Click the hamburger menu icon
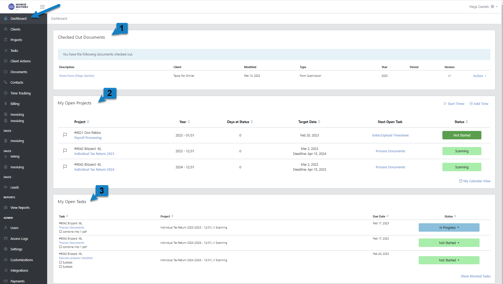The width and height of the screenshot is (503, 284). pos(42,7)
